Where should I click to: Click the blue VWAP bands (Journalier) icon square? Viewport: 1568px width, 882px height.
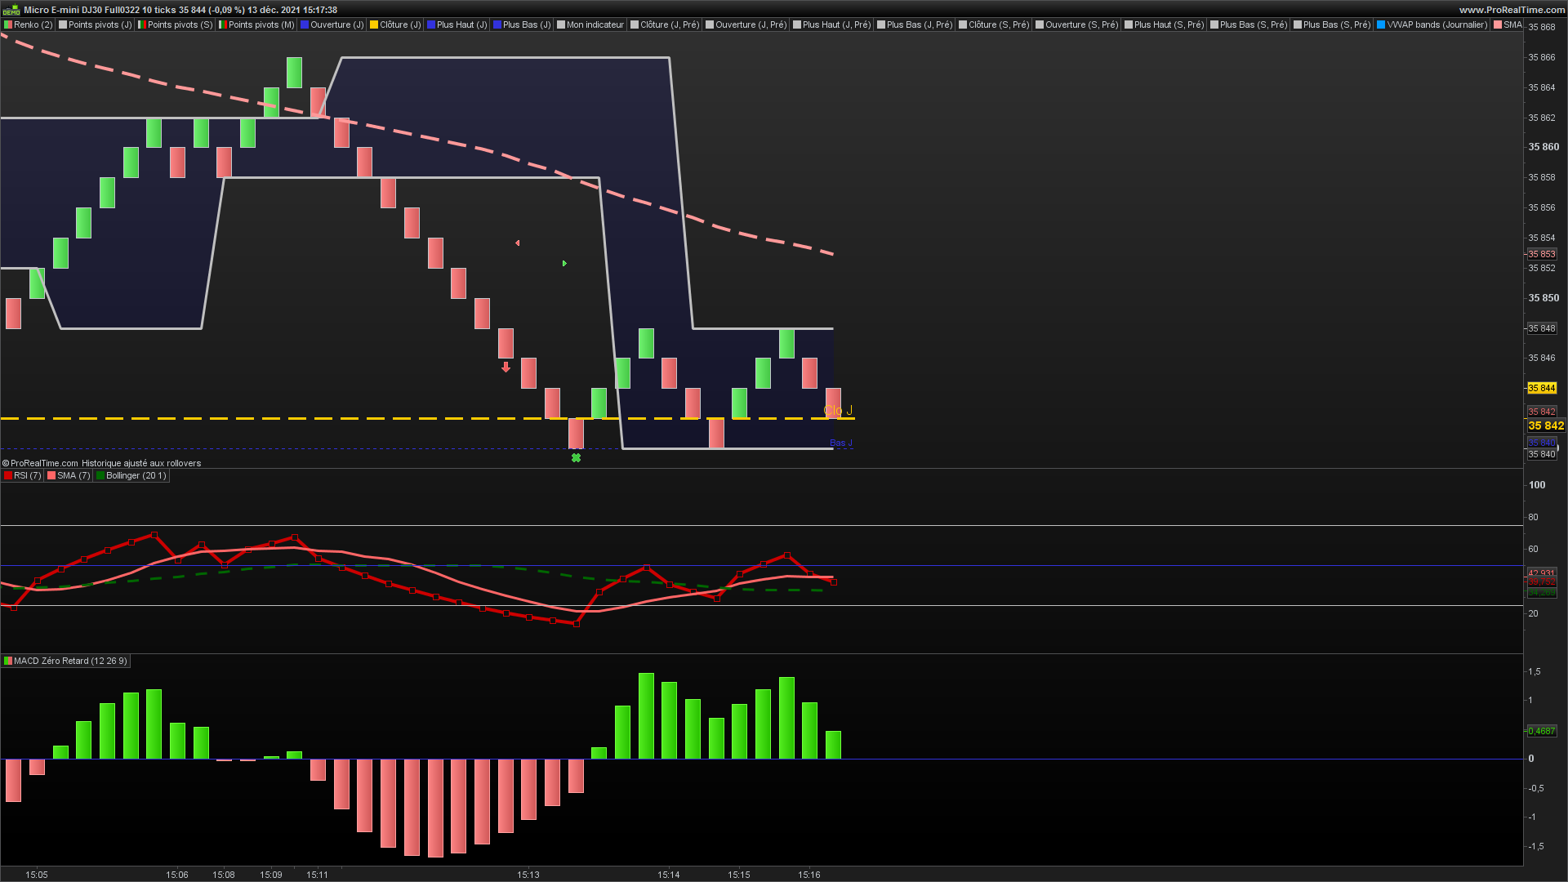[x=1381, y=24]
